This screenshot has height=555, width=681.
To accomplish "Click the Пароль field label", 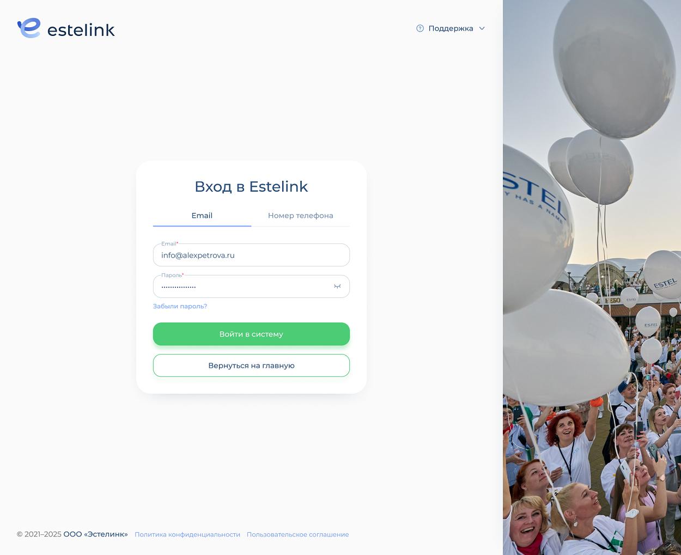I will coord(172,275).
